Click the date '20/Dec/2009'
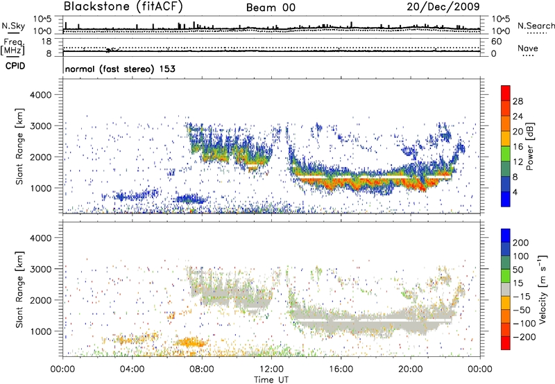The height and width of the screenshot is (384, 555). (x=443, y=7)
